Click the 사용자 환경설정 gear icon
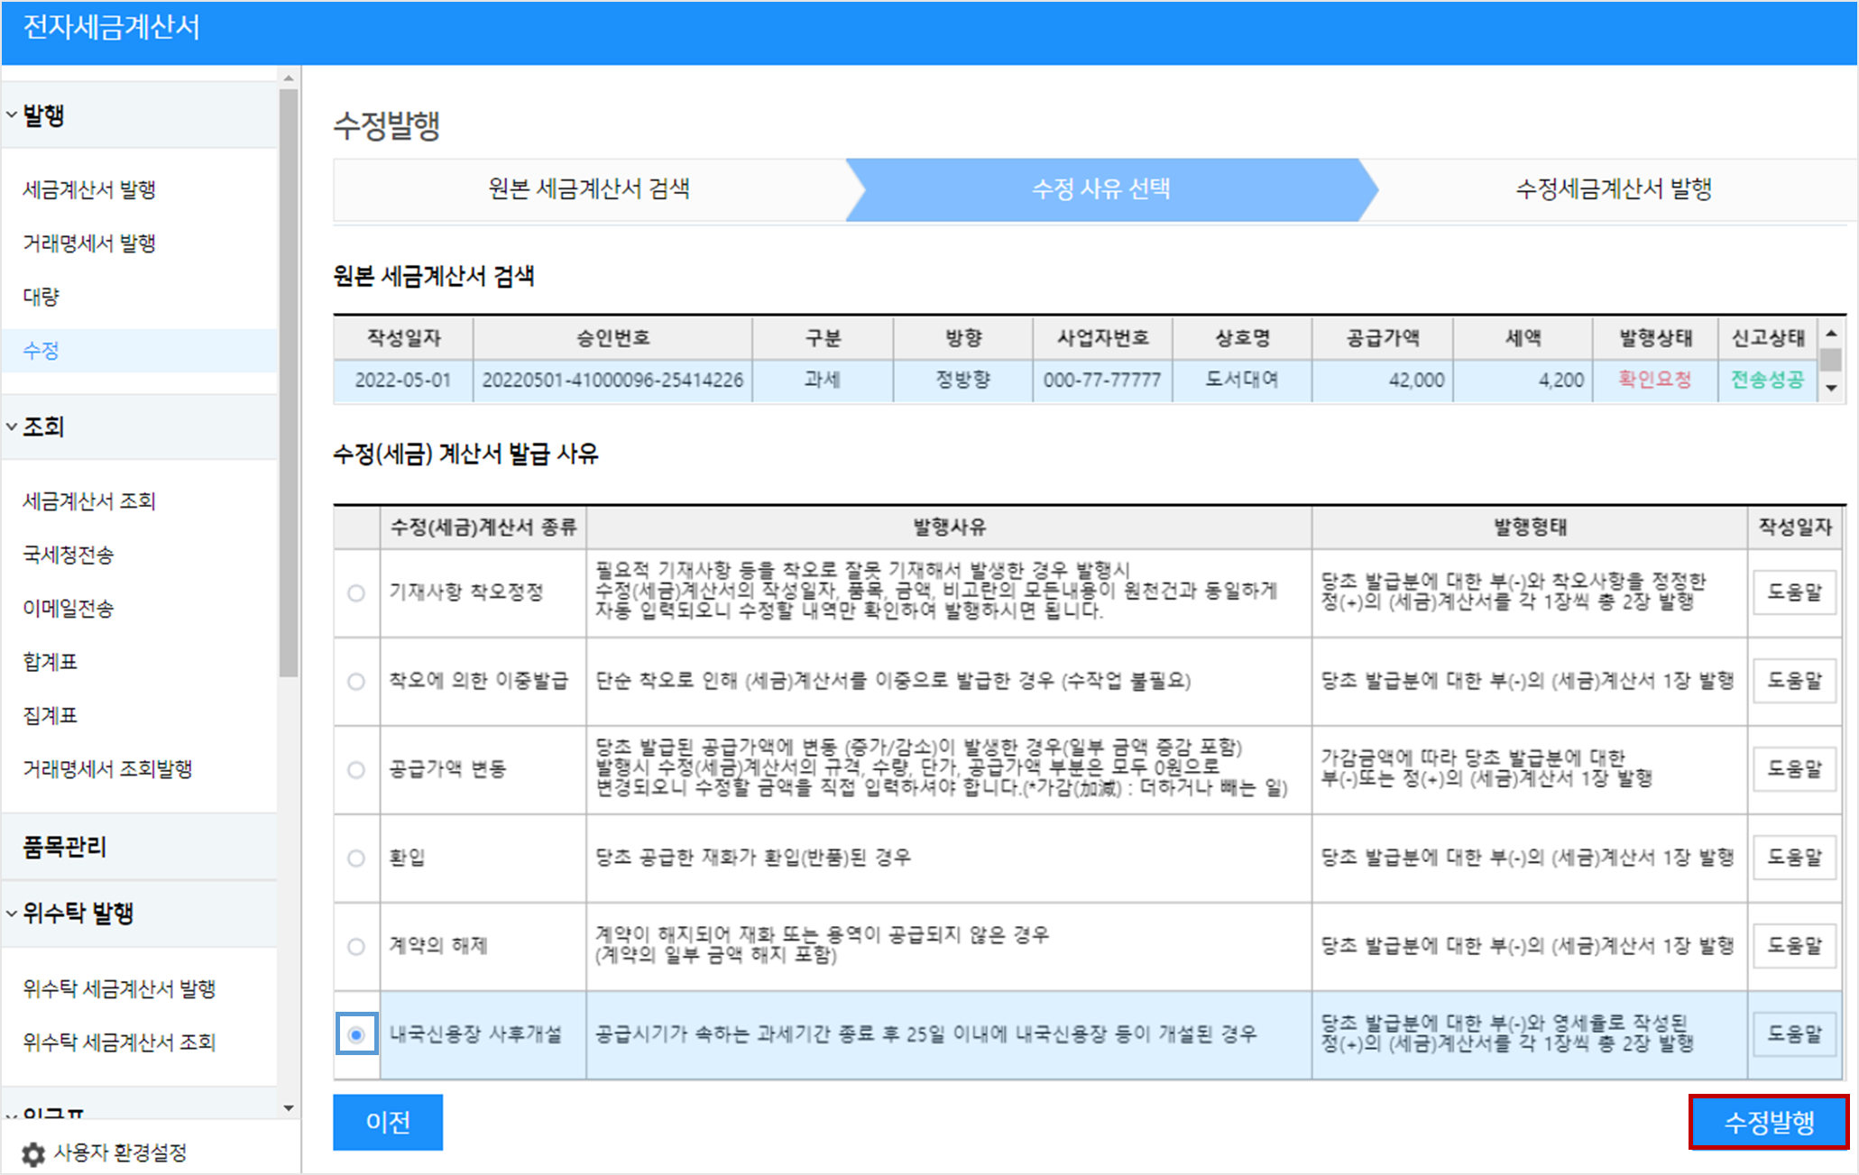1859x1175 pixels. [x=33, y=1153]
